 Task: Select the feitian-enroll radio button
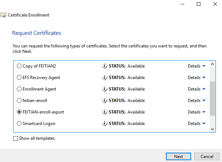(19, 101)
